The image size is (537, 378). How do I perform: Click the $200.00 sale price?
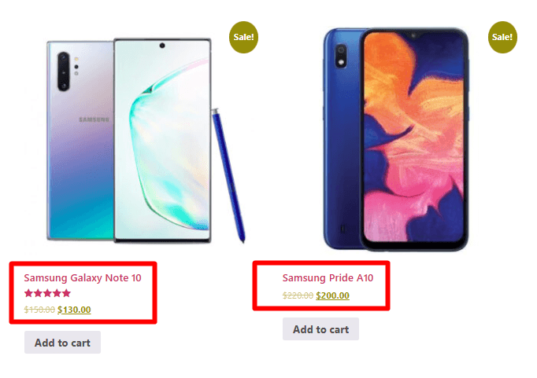332,295
